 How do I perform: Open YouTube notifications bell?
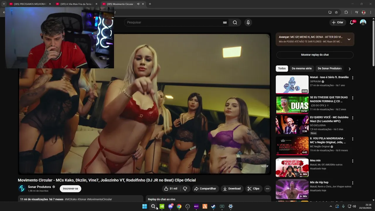tap(352, 22)
